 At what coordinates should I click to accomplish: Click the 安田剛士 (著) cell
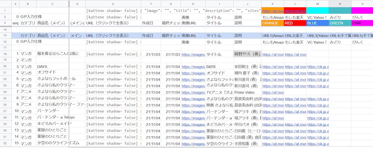[x=247, y=67]
